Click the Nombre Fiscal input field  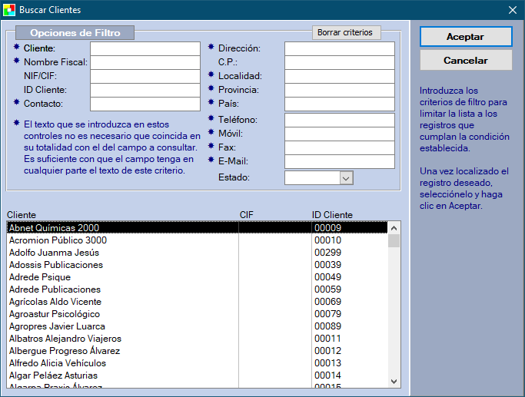click(x=145, y=62)
